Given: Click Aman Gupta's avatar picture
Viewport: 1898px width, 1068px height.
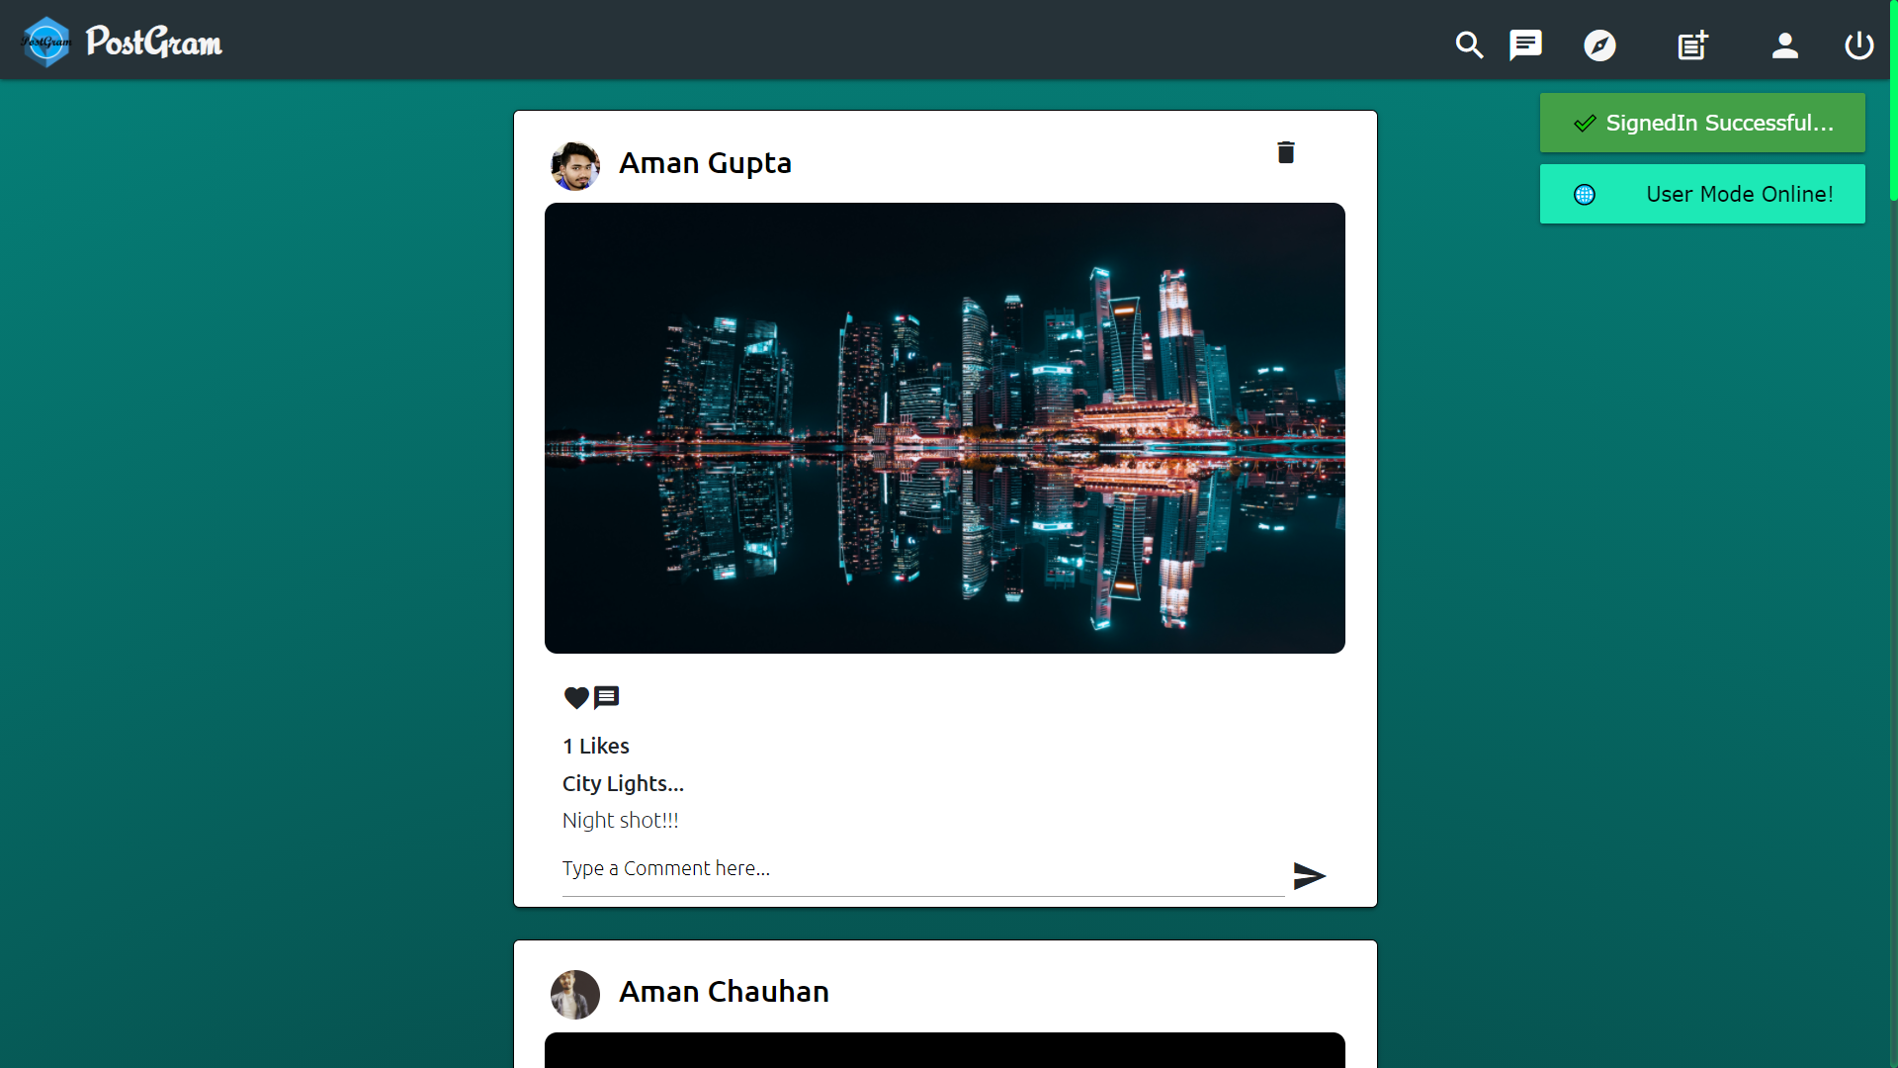Looking at the screenshot, I should click(x=575, y=165).
